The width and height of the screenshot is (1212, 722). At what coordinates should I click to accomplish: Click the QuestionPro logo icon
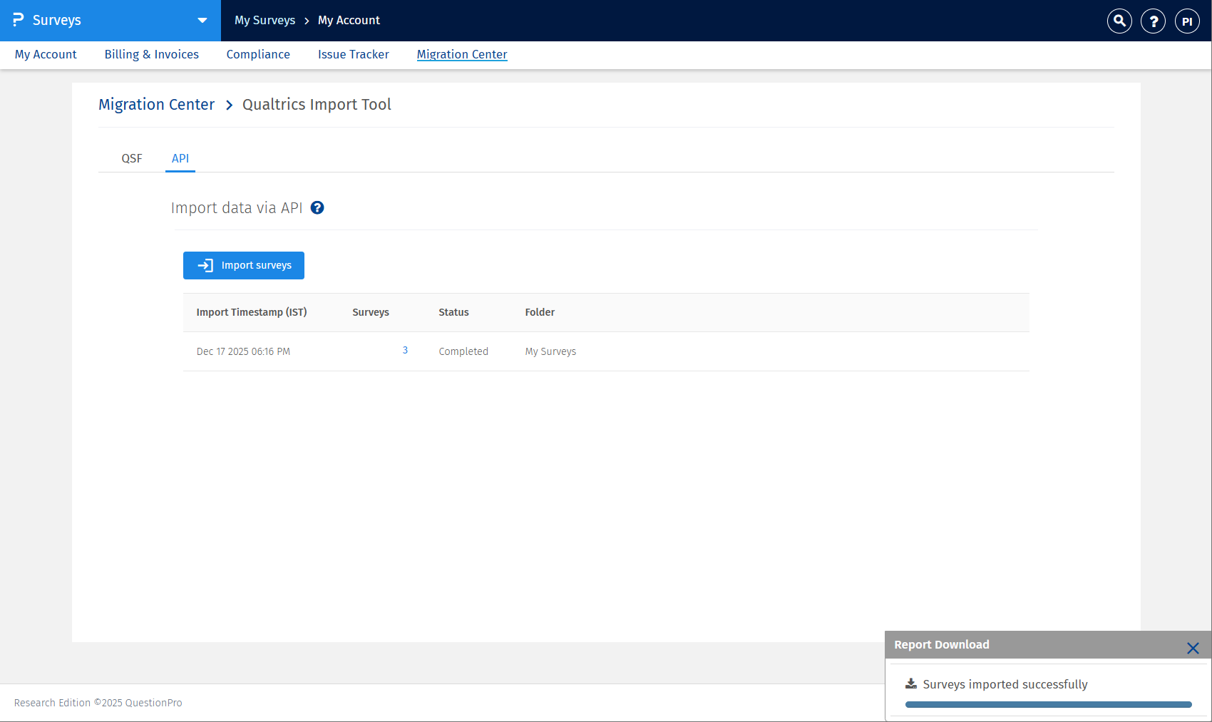point(18,20)
